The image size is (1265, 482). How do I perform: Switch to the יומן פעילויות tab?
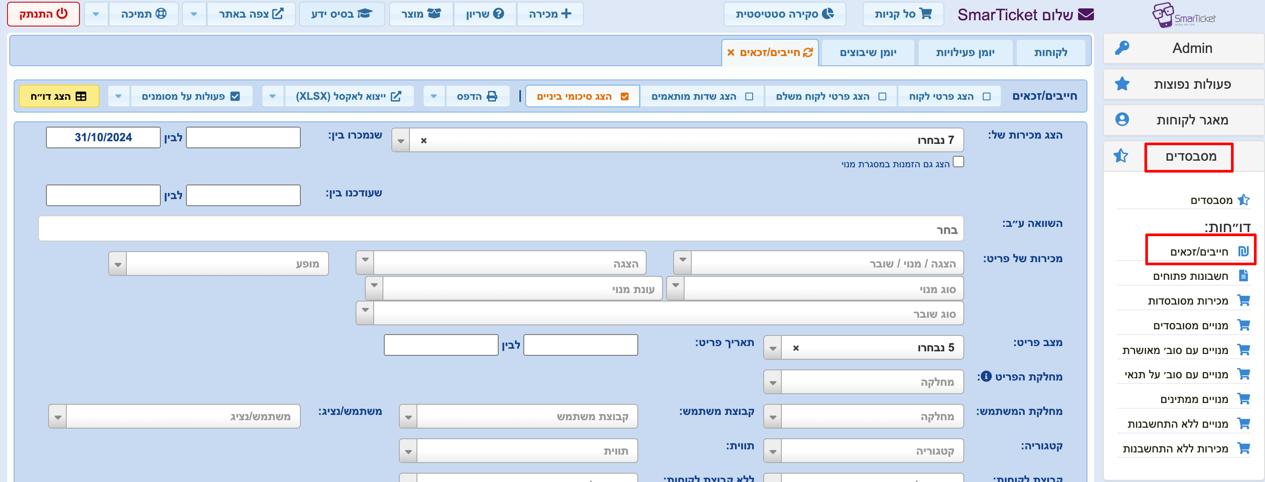965,53
